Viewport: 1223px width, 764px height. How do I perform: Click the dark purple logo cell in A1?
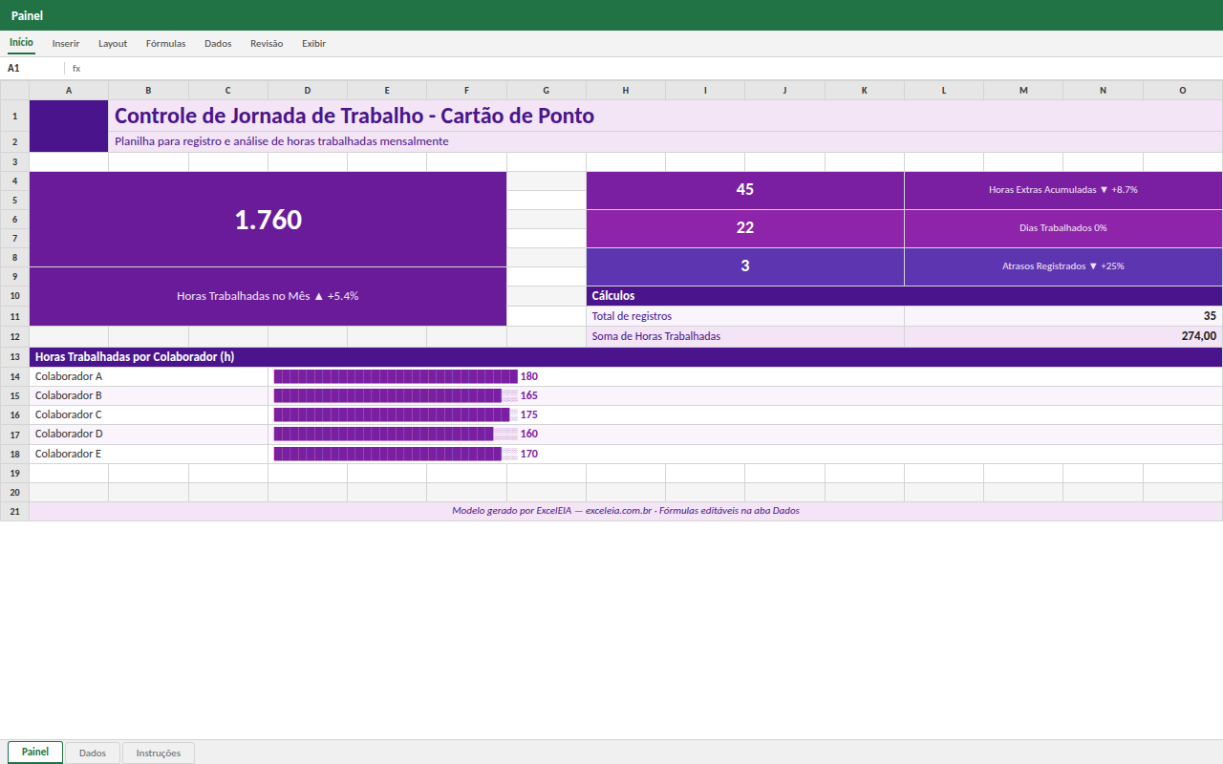tap(69, 126)
